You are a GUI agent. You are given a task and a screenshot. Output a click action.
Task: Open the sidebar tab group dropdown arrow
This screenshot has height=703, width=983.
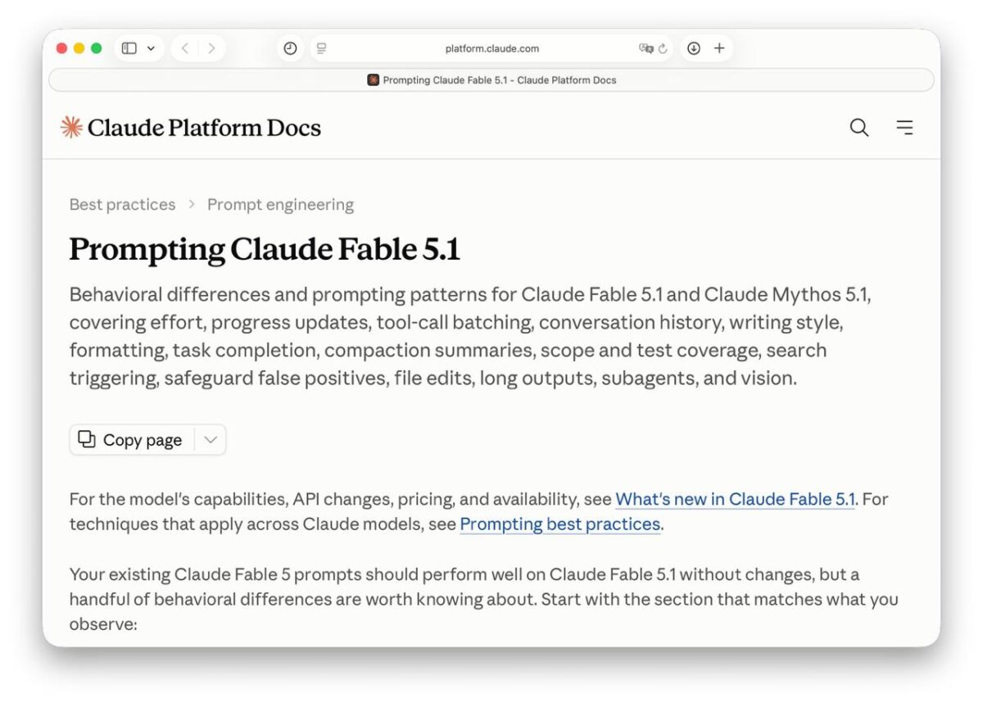151,48
